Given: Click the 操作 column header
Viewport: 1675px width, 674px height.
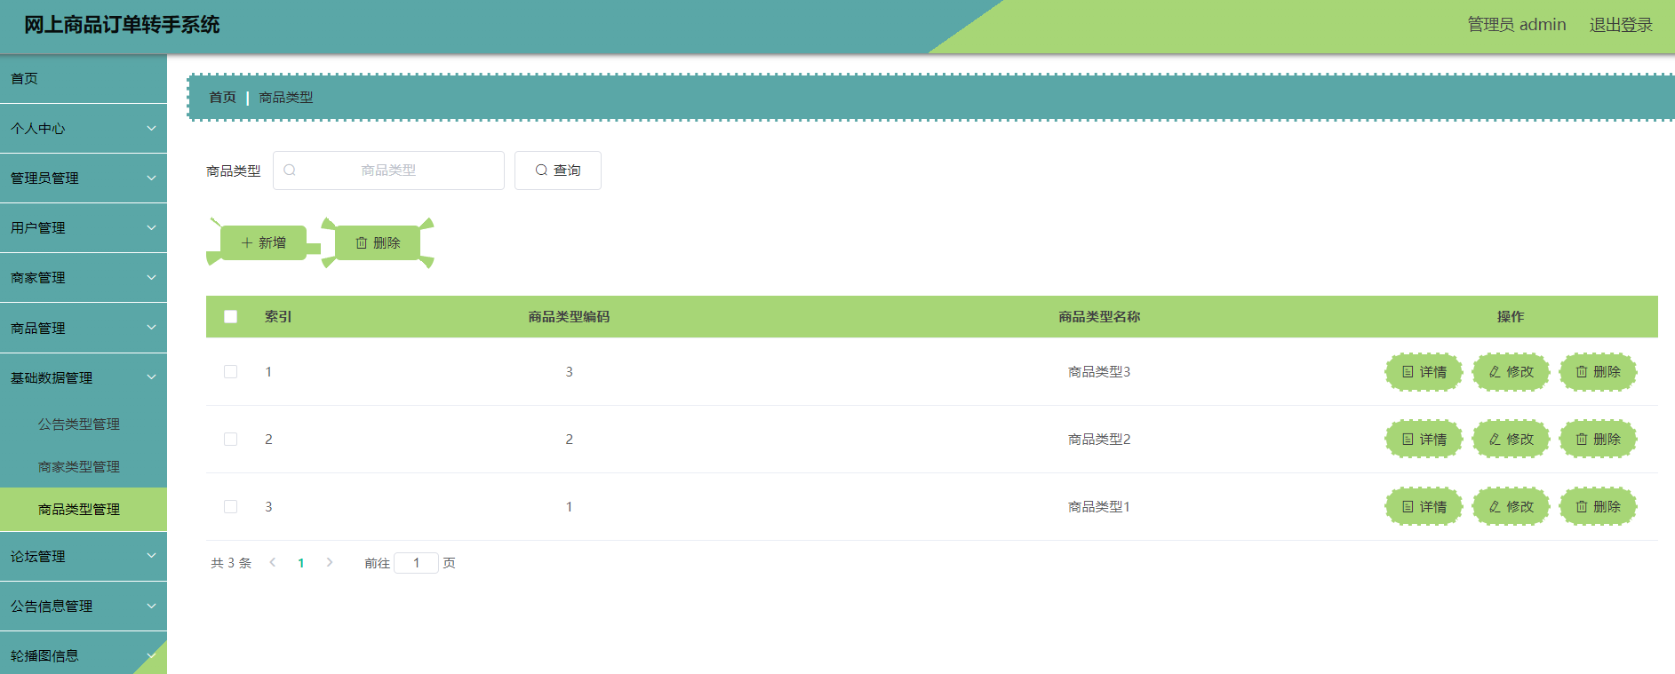Looking at the screenshot, I should click(x=1511, y=317).
